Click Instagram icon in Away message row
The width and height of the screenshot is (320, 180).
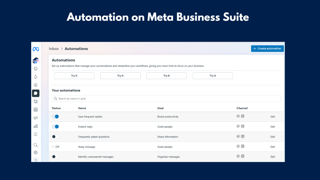(242, 146)
